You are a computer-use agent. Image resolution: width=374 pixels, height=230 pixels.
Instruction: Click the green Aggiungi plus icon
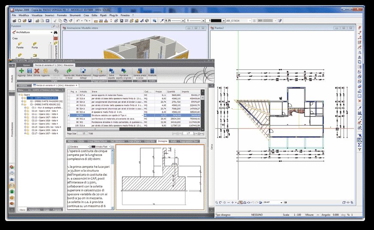[x=21, y=70]
